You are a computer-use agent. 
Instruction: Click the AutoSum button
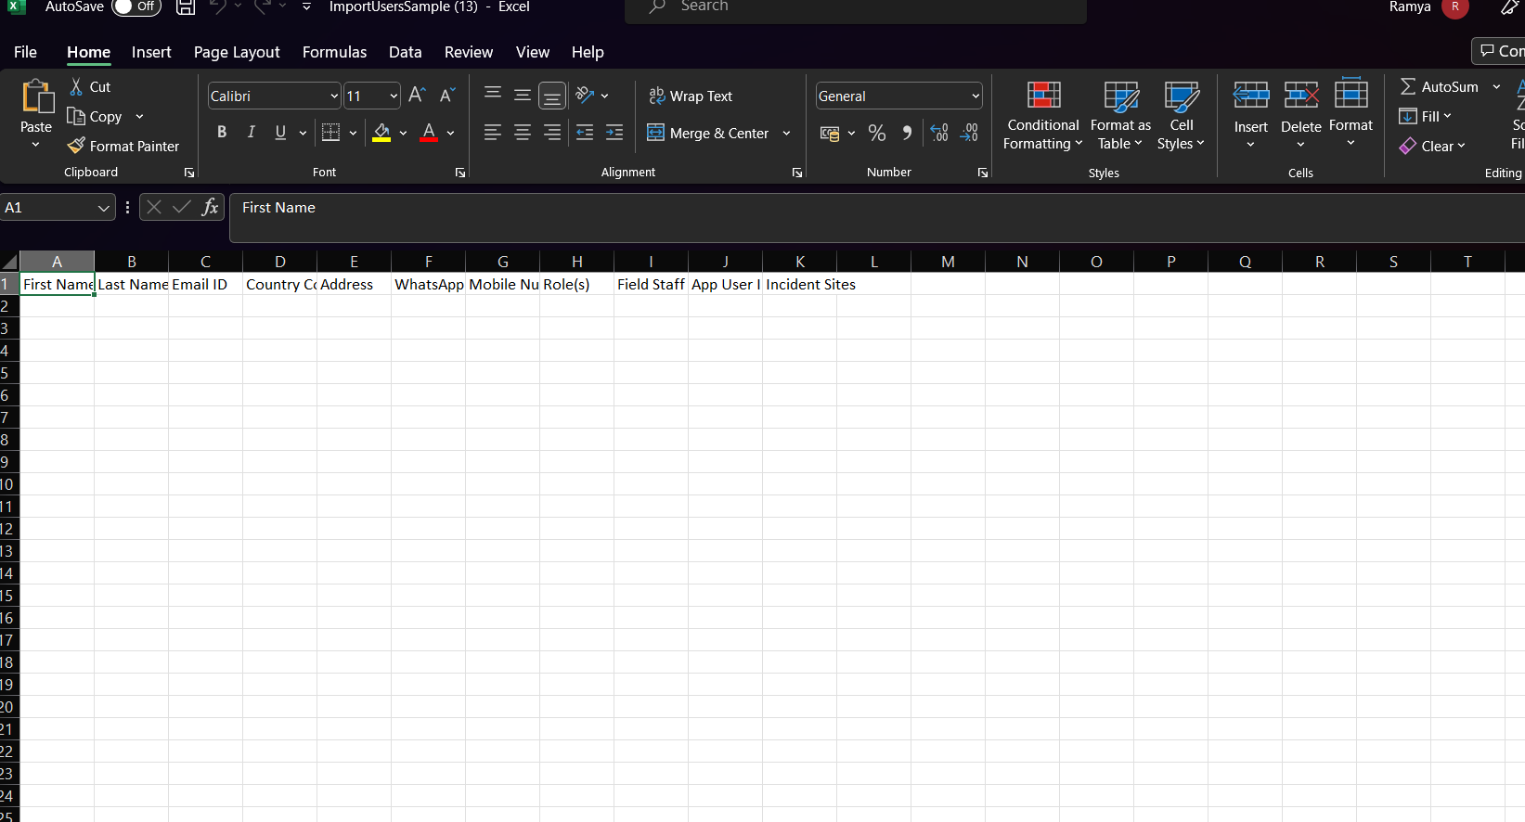[x=1439, y=86]
